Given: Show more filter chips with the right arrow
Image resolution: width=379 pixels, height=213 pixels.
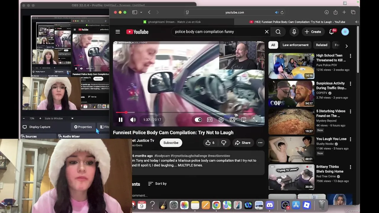Looking at the screenshot, I should (x=346, y=46).
